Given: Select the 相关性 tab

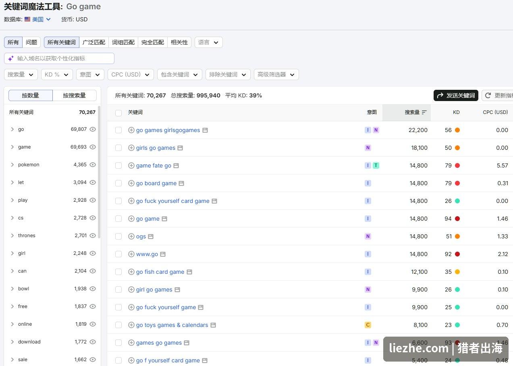Looking at the screenshot, I should [x=179, y=42].
